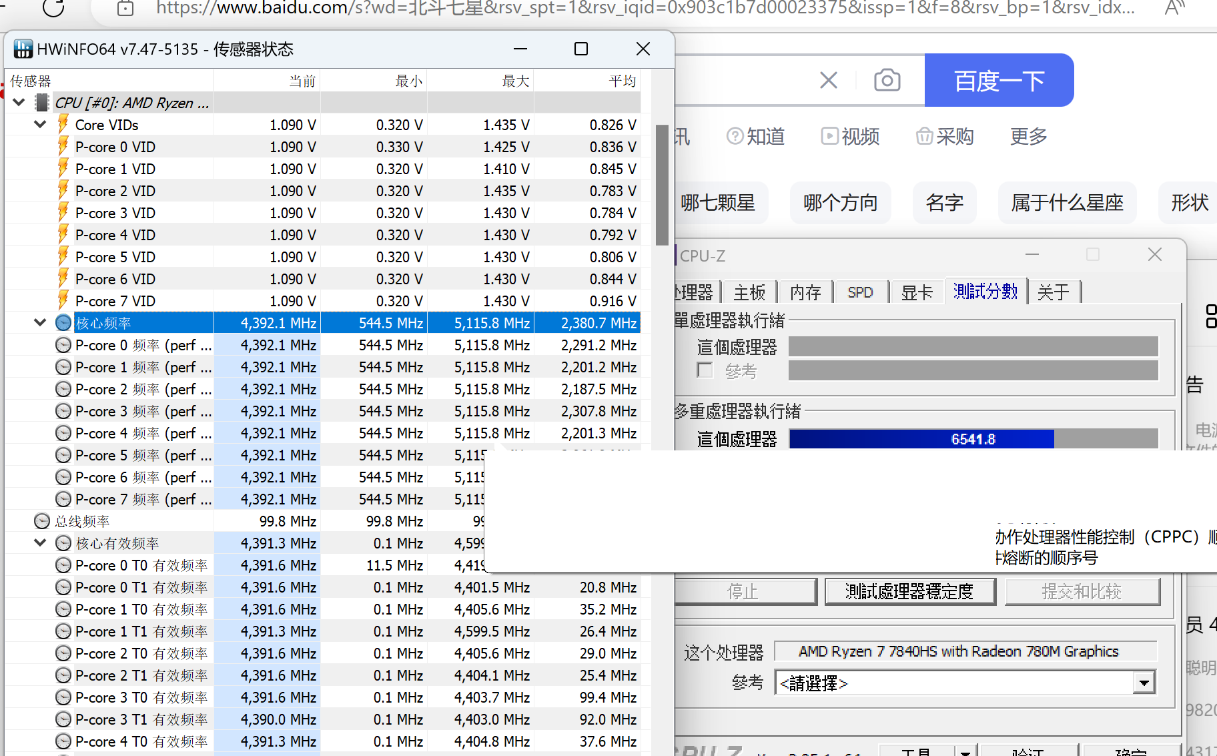1217x756 pixels.
Task: Select the P-core 1 T1 有效频率 row
Action: coord(324,631)
